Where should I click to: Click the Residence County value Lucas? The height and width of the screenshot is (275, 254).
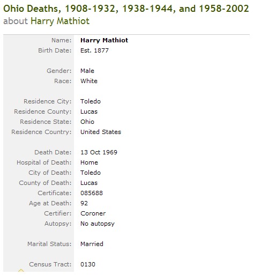pos(89,112)
